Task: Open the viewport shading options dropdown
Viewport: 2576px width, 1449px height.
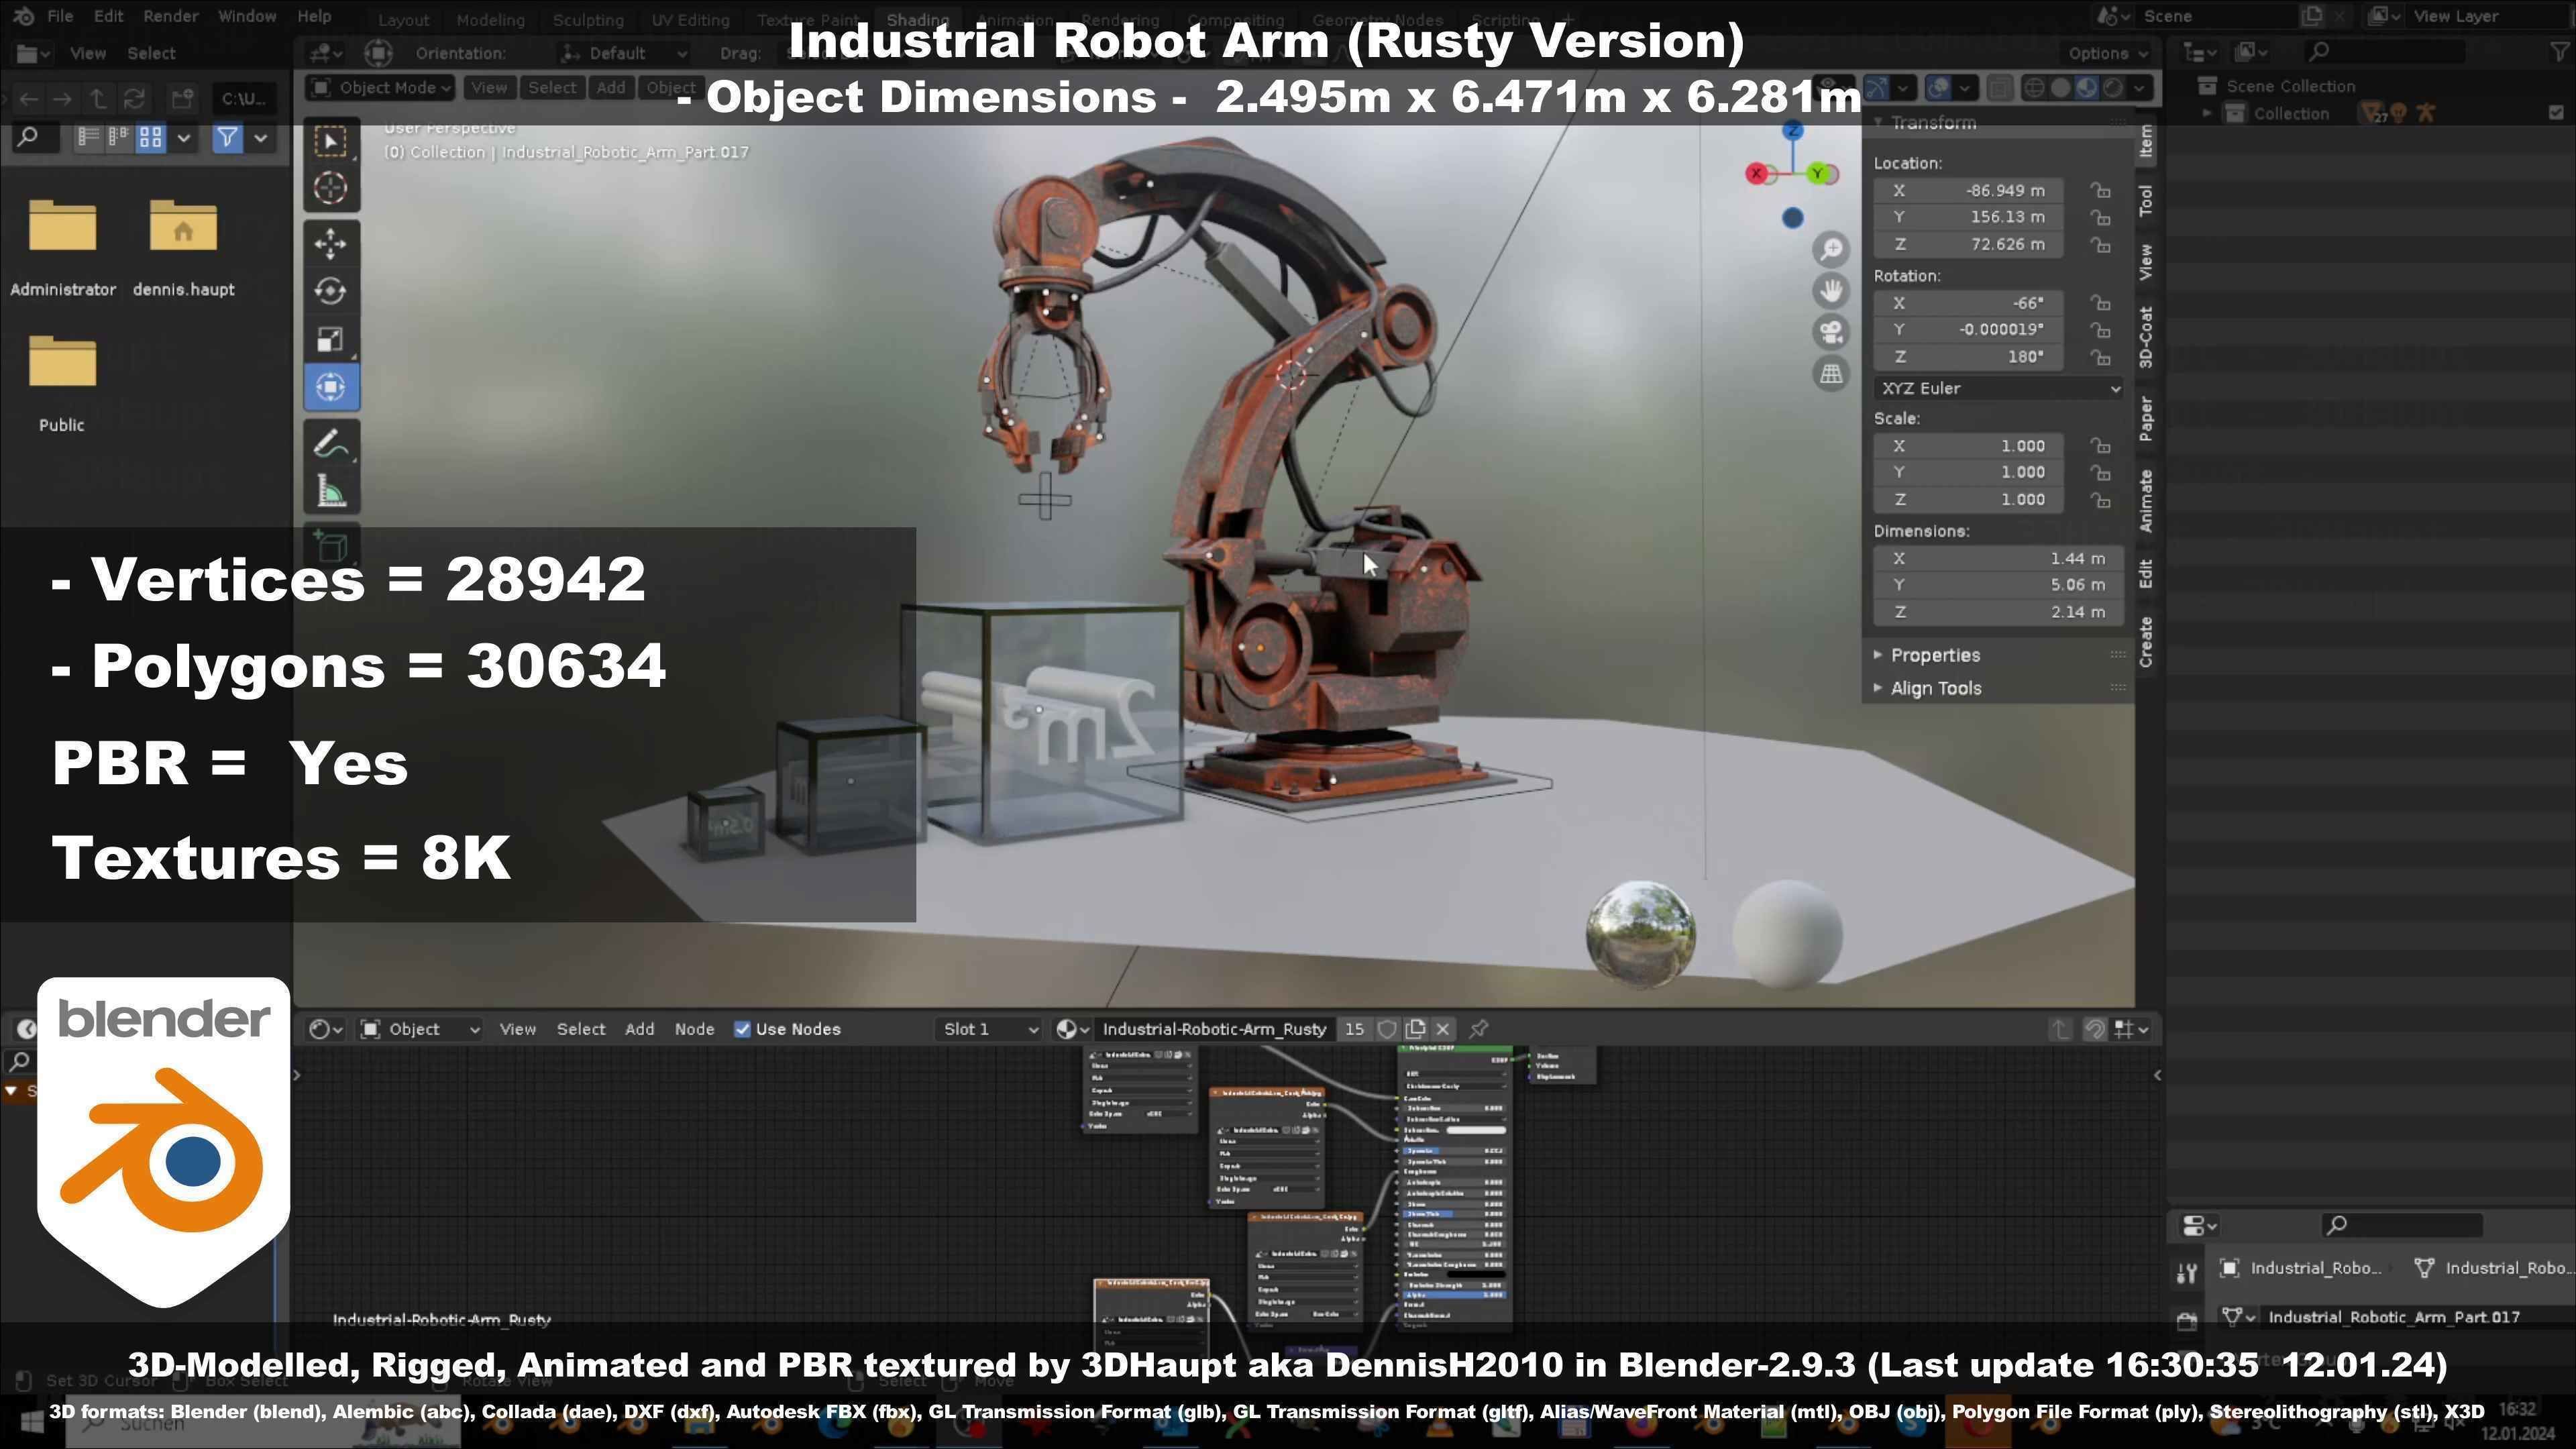Action: (2140, 88)
